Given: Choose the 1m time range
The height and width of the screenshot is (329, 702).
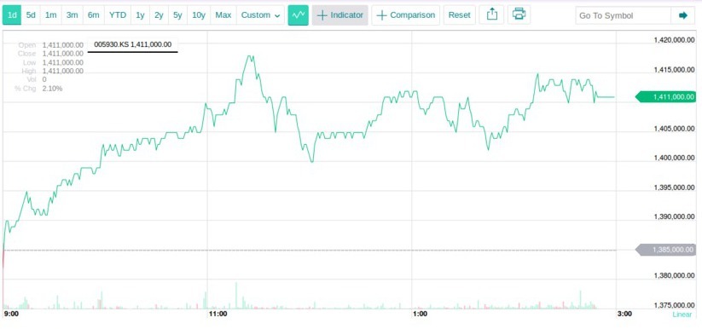Looking at the screenshot, I should [51, 15].
